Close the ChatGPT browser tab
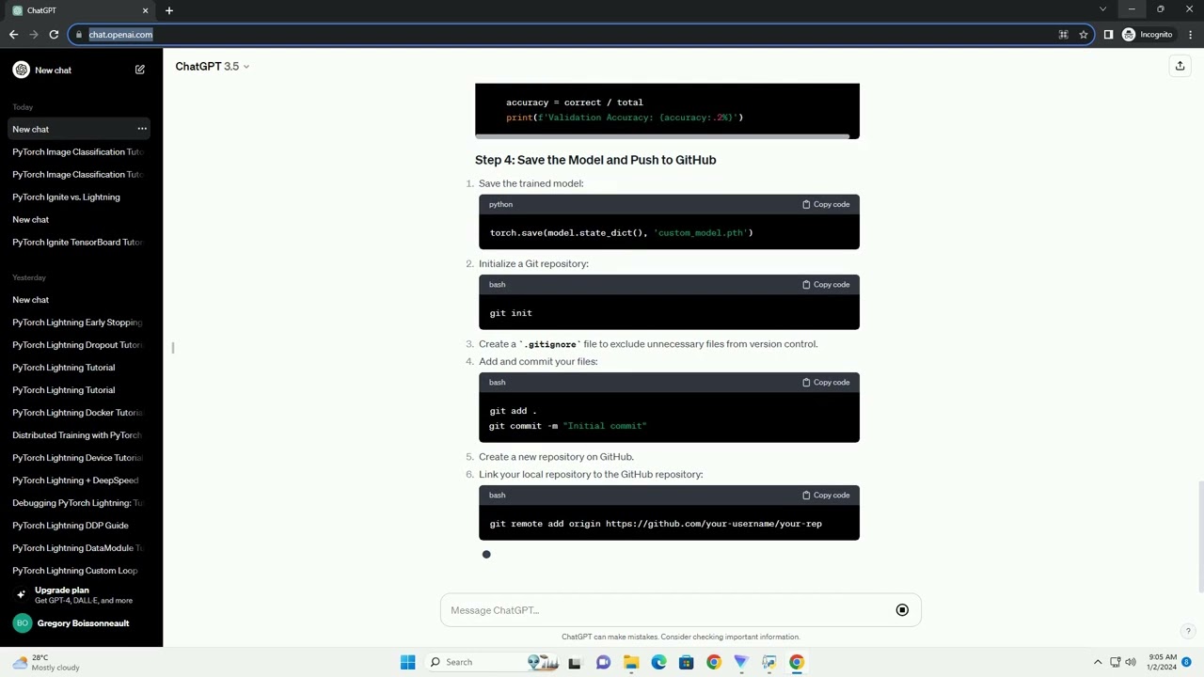Screen dimensions: 1204x677 145,10
